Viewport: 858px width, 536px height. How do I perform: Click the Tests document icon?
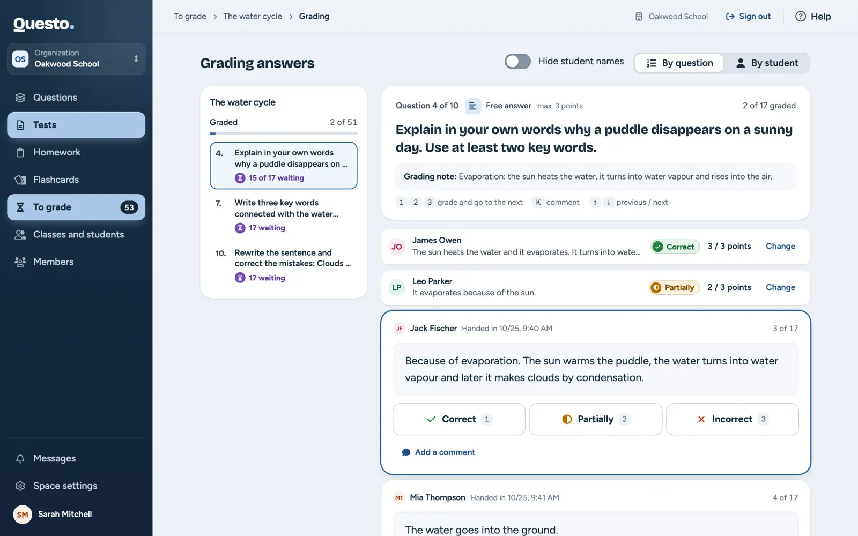(20, 125)
